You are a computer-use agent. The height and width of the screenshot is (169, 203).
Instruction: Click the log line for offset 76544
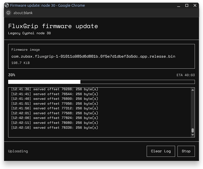tap(55, 94)
